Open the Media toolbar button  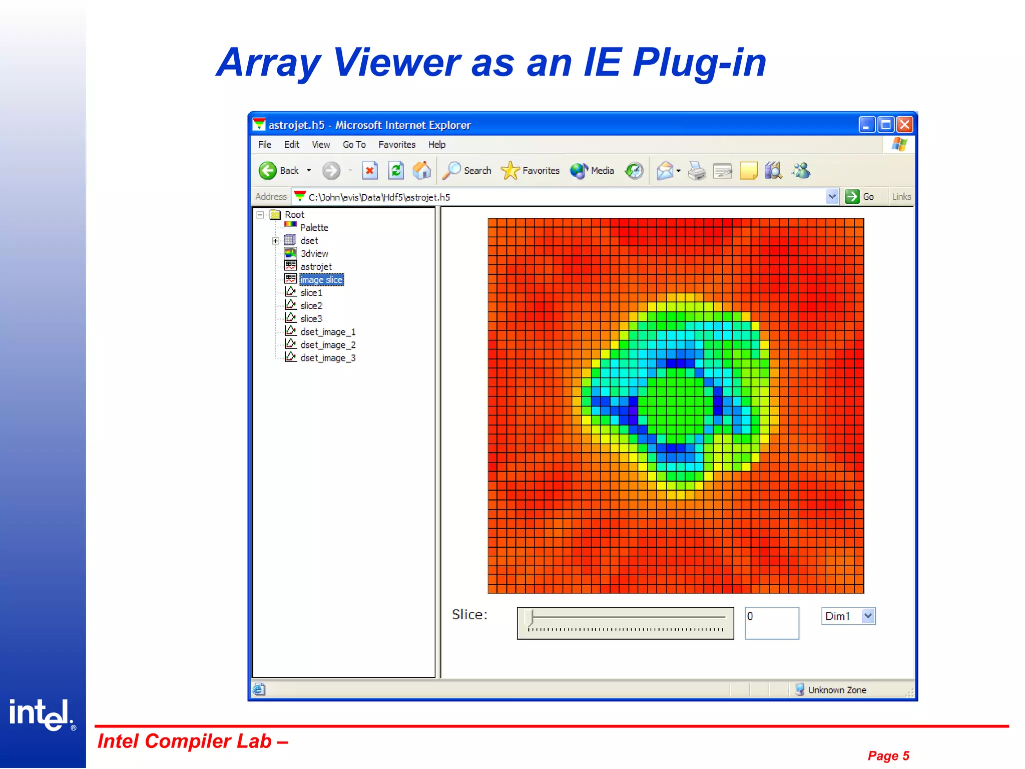coord(592,171)
